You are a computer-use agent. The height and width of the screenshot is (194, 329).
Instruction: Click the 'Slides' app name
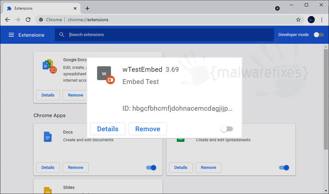pyautogui.click(x=69, y=187)
